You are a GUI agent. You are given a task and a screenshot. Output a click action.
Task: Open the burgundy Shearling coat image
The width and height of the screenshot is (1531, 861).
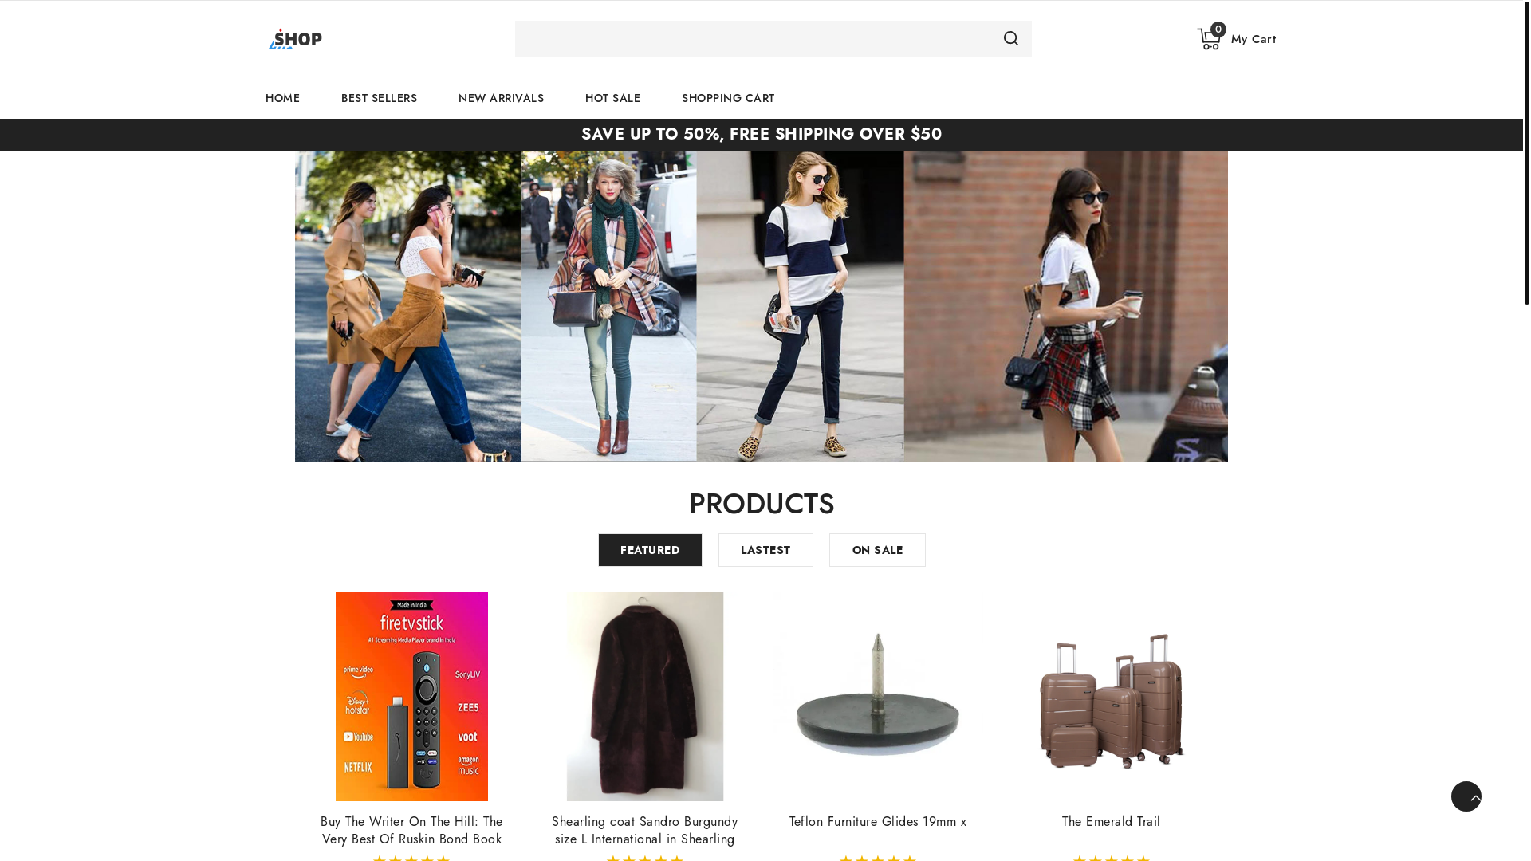pyautogui.click(x=644, y=697)
